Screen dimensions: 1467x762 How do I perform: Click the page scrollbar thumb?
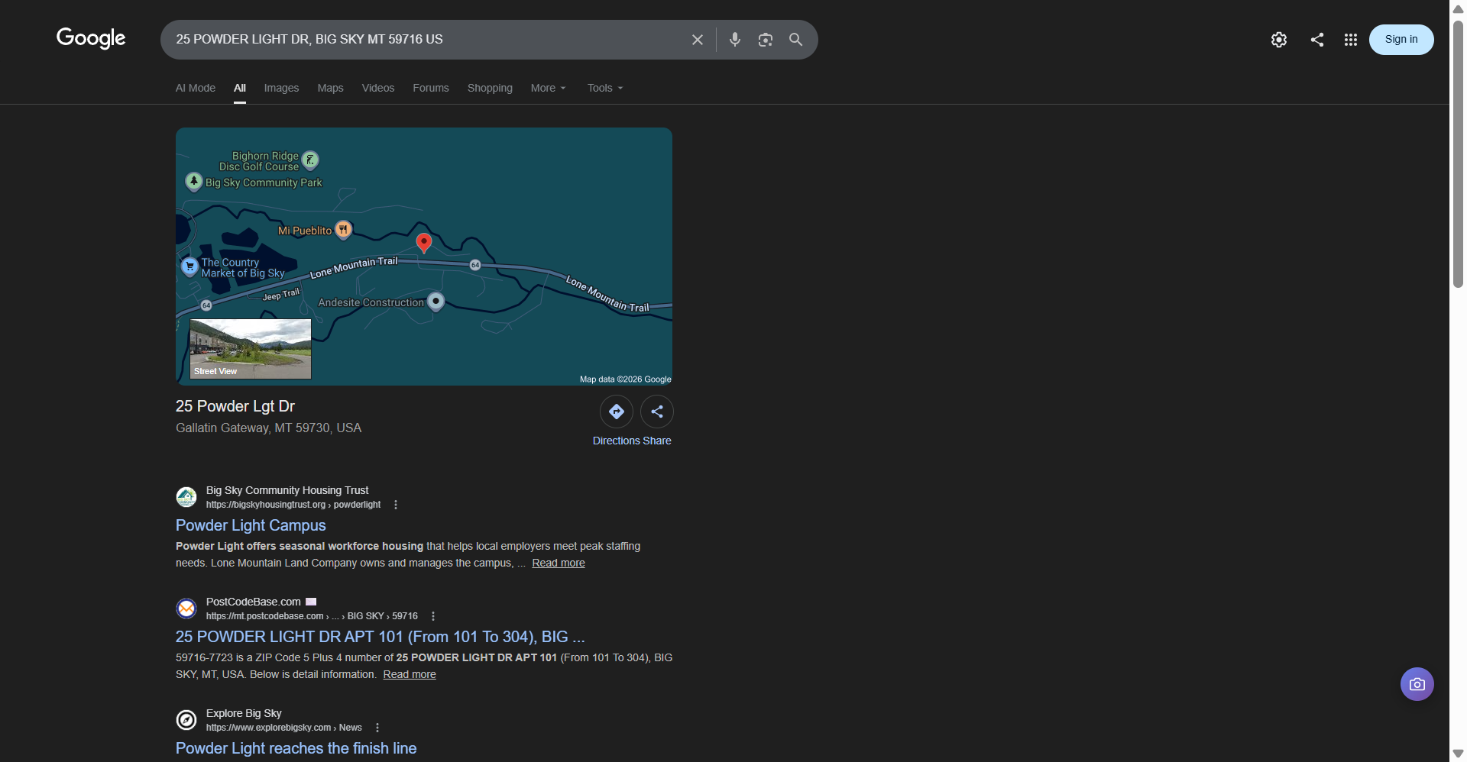coord(1458,153)
